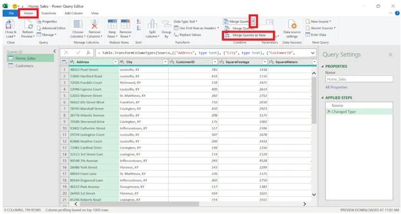The width and height of the screenshot is (401, 214).
Task: Switch to the Transform ribbon tab
Action: point(48,13)
